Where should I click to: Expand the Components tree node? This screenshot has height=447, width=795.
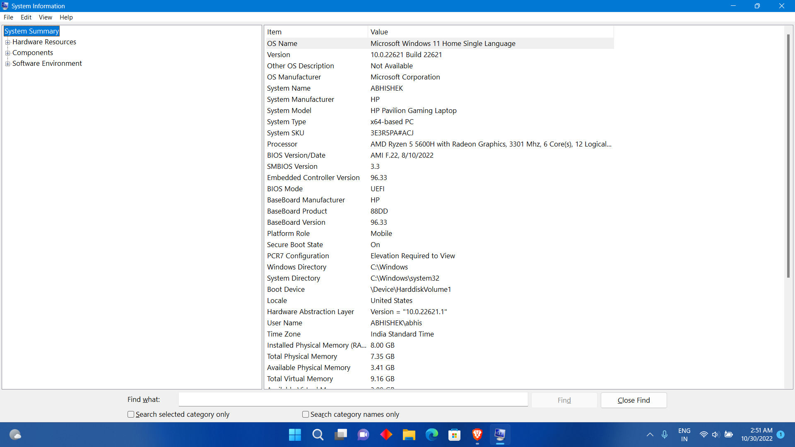pos(7,53)
